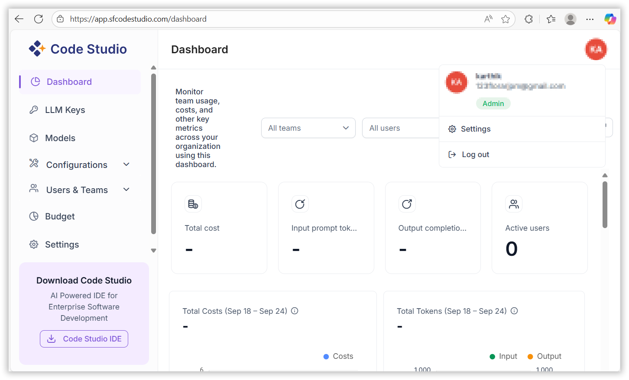The width and height of the screenshot is (629, 380).
Task: Click the Budget pie chart icon
Action: click(34, 216)
